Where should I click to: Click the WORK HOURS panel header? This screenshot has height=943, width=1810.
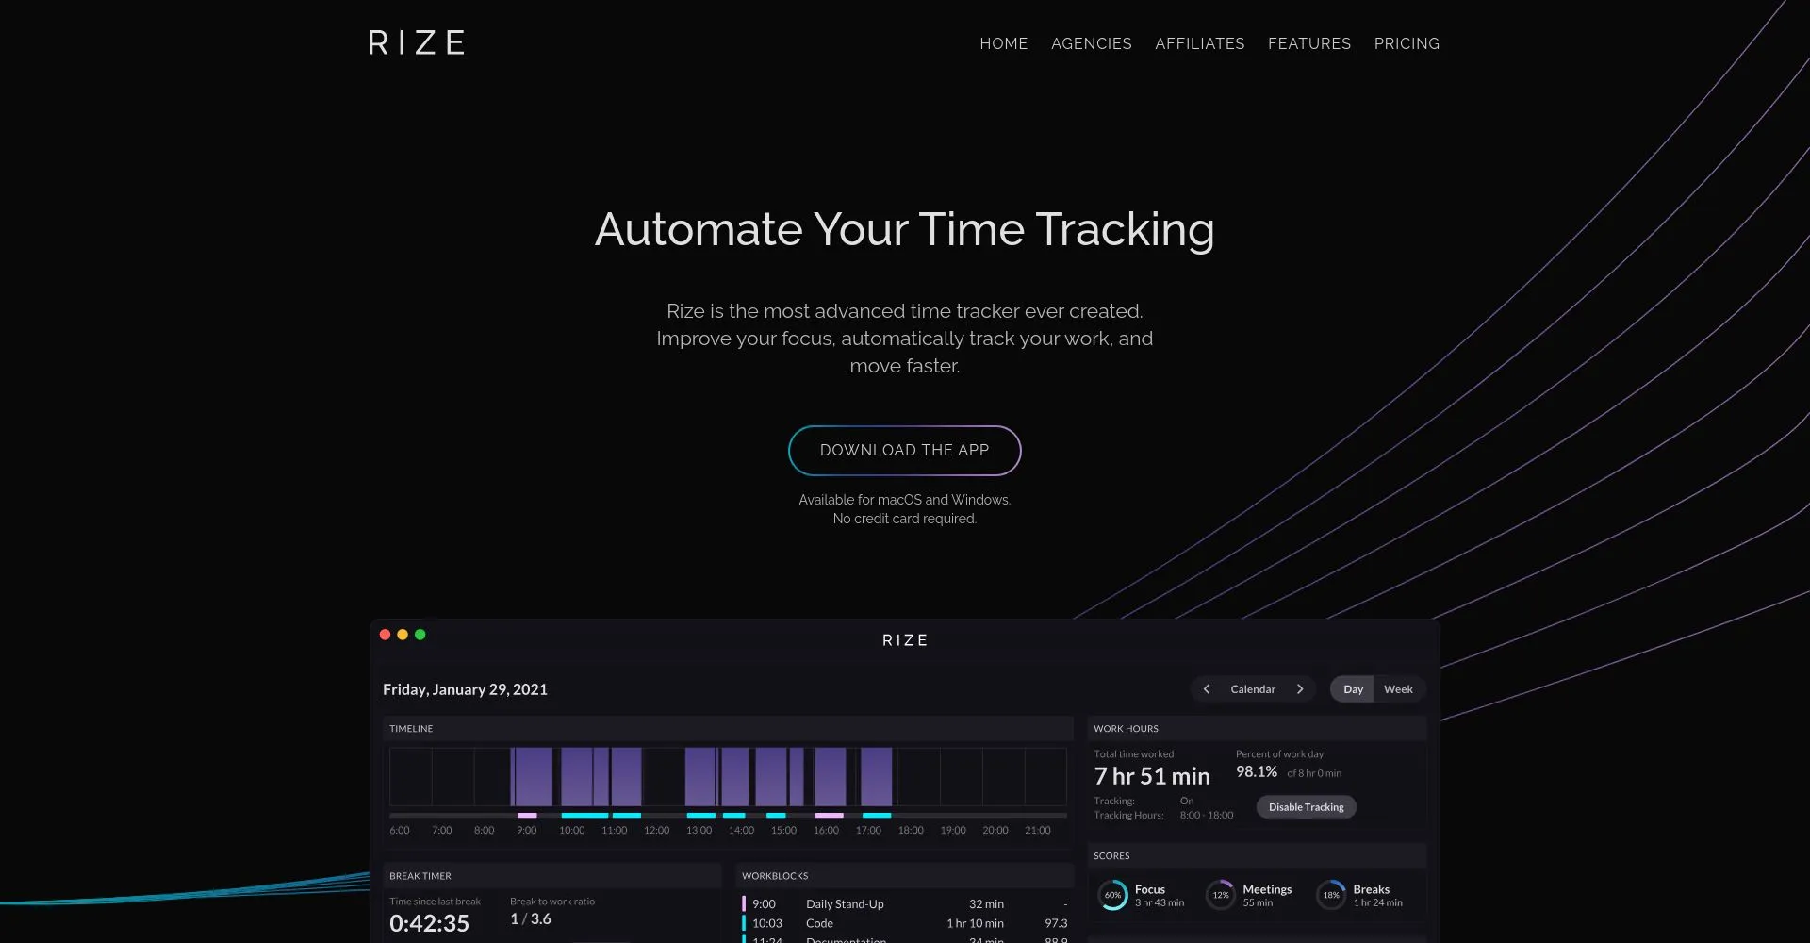(x=1257, y=729)
